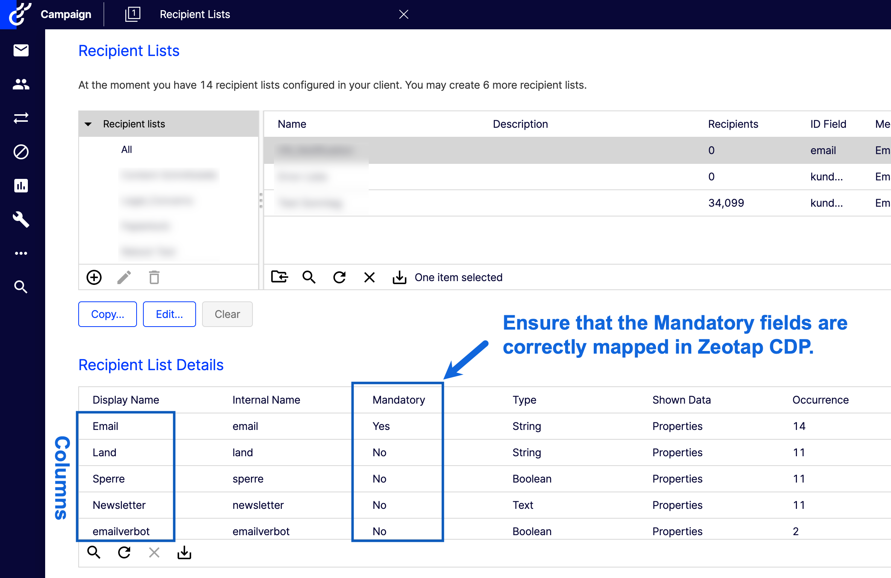Click the Copy... button
891x578 pixels.
(x=108, y=314)
